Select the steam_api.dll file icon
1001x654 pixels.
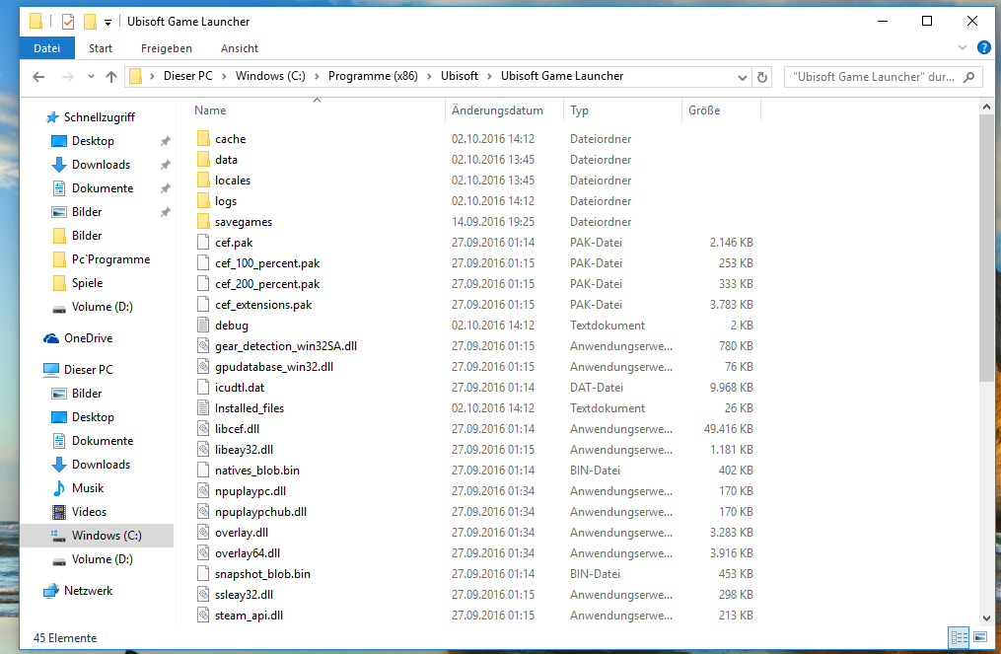203,616
